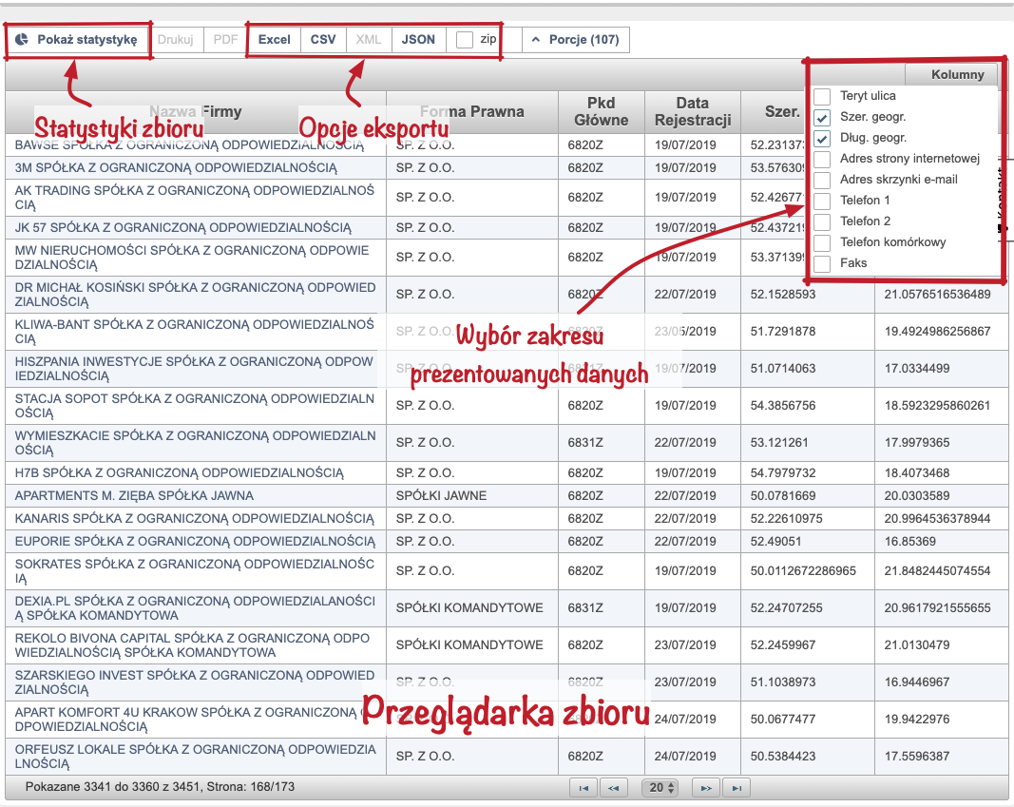1014x807 pixels.
Task: Sort by Data Rejestracji column header
Action: pyautogui.click(x=693, y=111)
